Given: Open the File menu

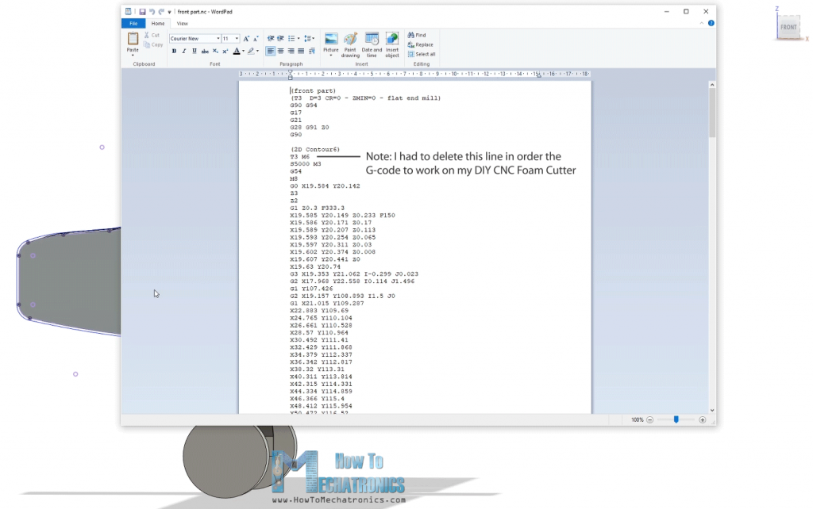Looking at the screenshot, I should pos(133,23).
